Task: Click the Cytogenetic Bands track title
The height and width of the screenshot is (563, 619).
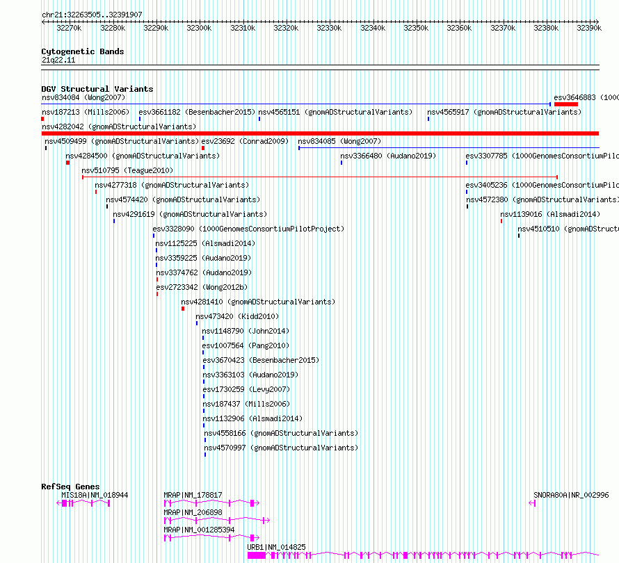Action: tap(83, 51)
